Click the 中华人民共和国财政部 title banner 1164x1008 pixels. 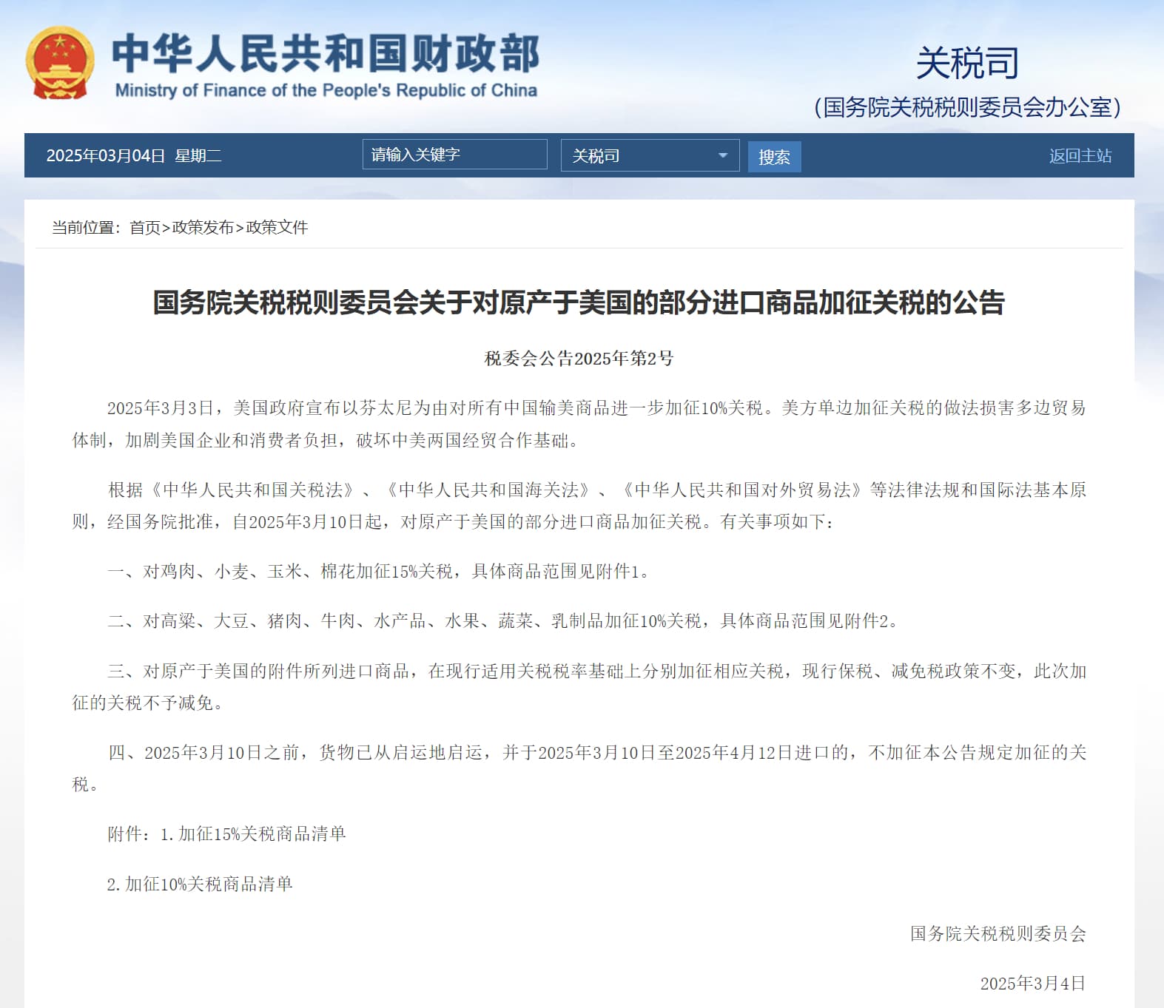326,53
